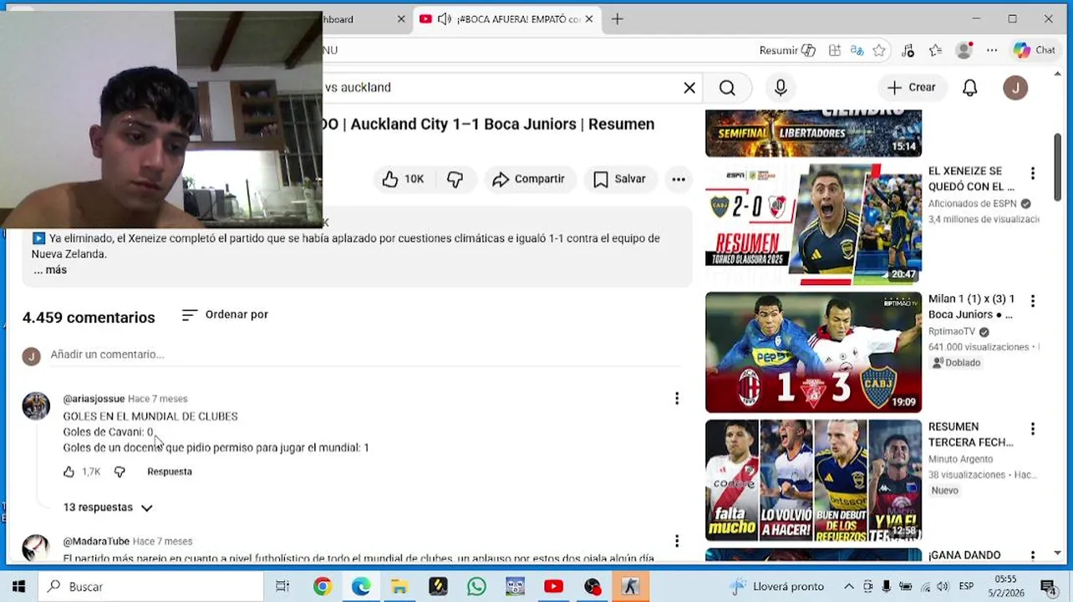This screenshot has width=1073, height=602.
Task: Open WhatsApp from the taskbar
Action: (476, 587)
